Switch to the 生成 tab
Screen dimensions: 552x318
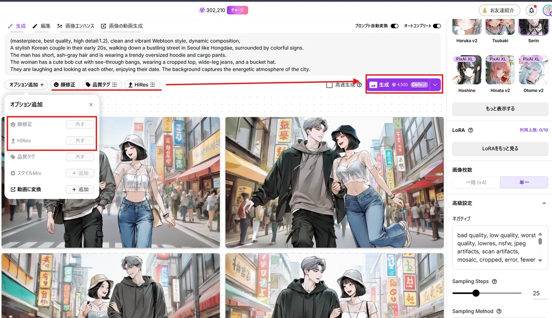[x=17, y=26]
